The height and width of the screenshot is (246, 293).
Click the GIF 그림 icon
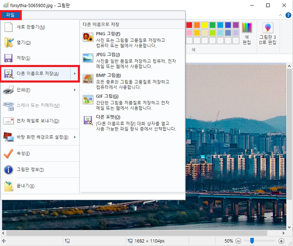tap(88, 99)
